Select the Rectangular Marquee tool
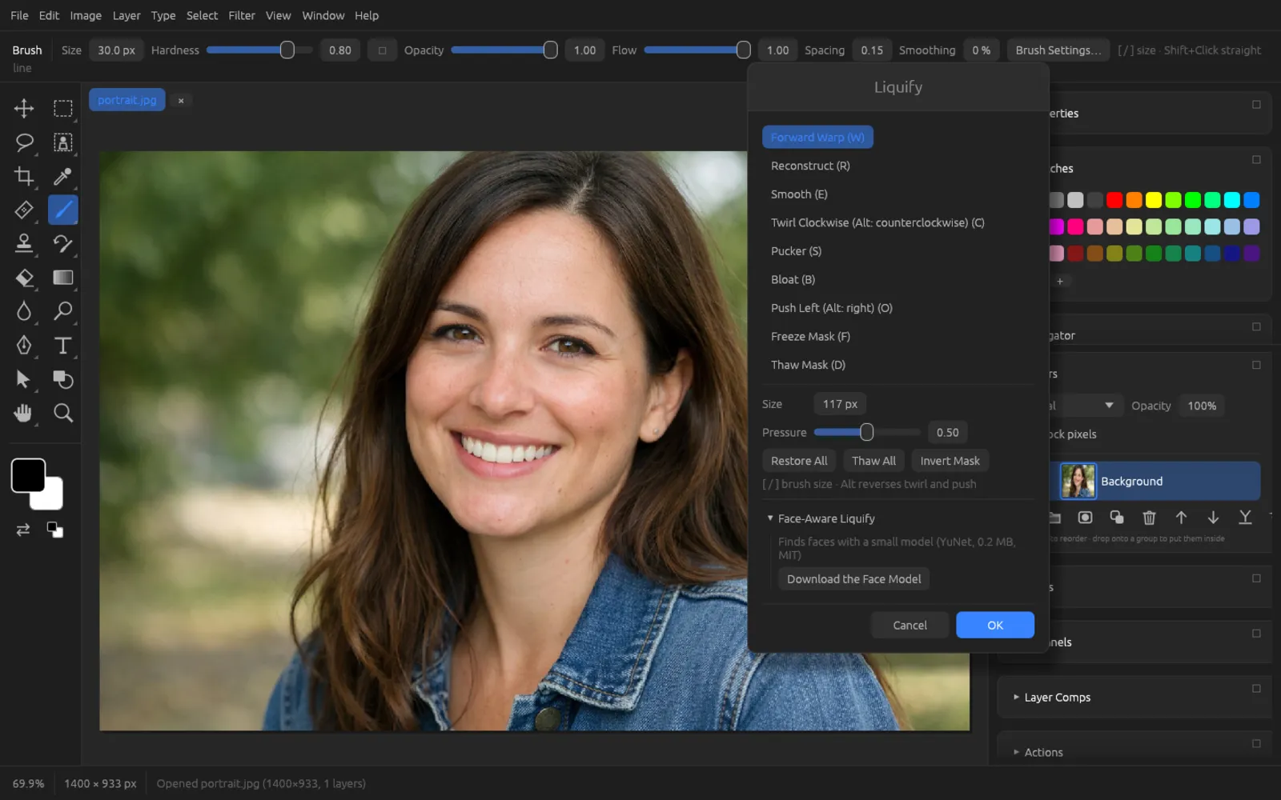Viewport: 1281px width, 800px height. click(62, 108)
